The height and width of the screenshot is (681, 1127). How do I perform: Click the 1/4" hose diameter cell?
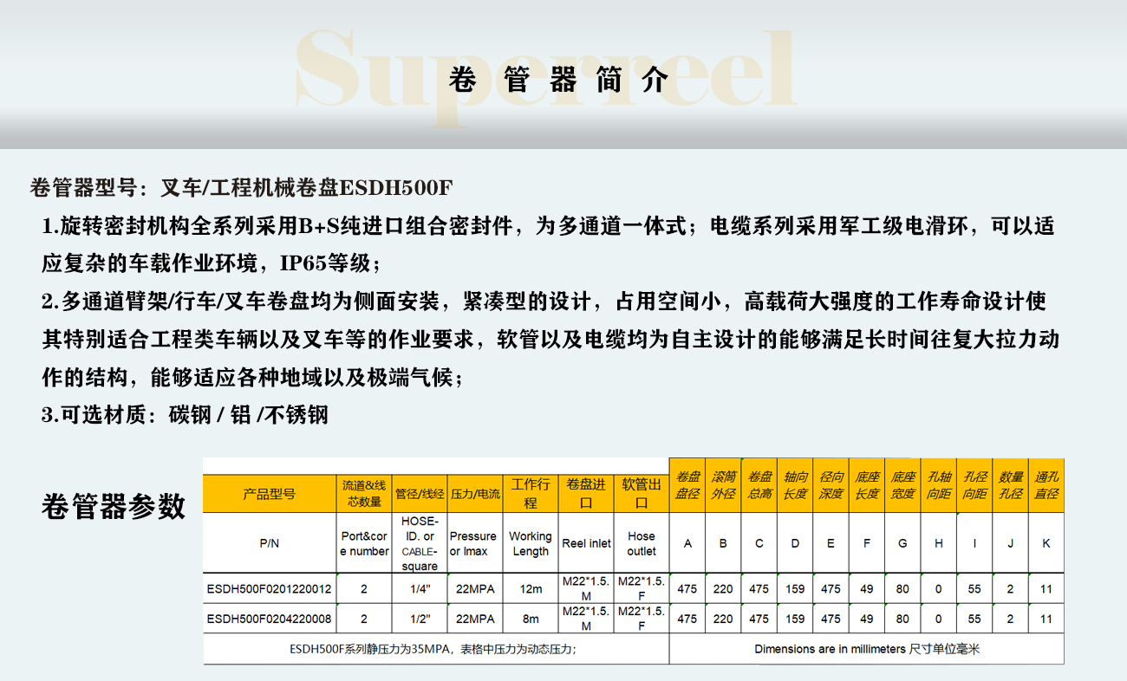(x=420, y=589)
